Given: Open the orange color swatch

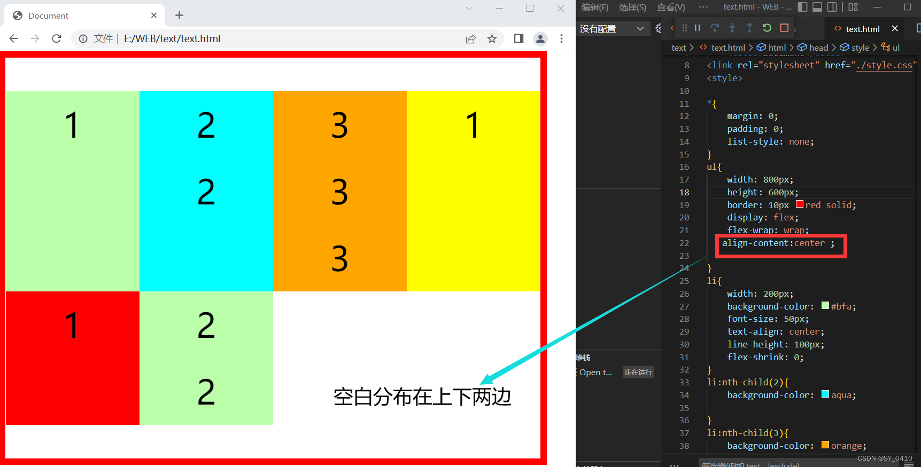Looking at the screenshot, I should click(825, 445).
